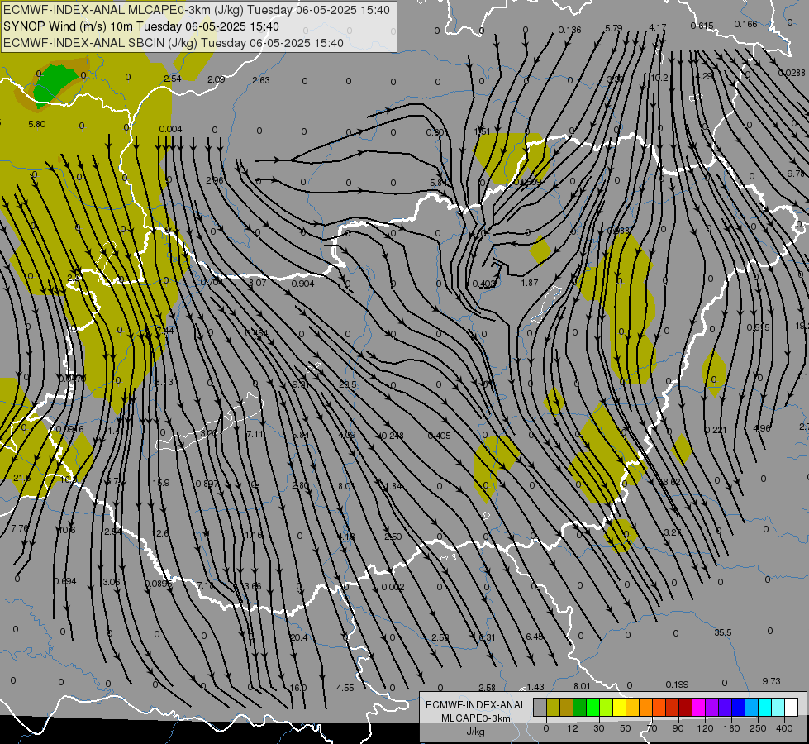
Task: Click the map value 23.5
Action: [x=348, y=384]
